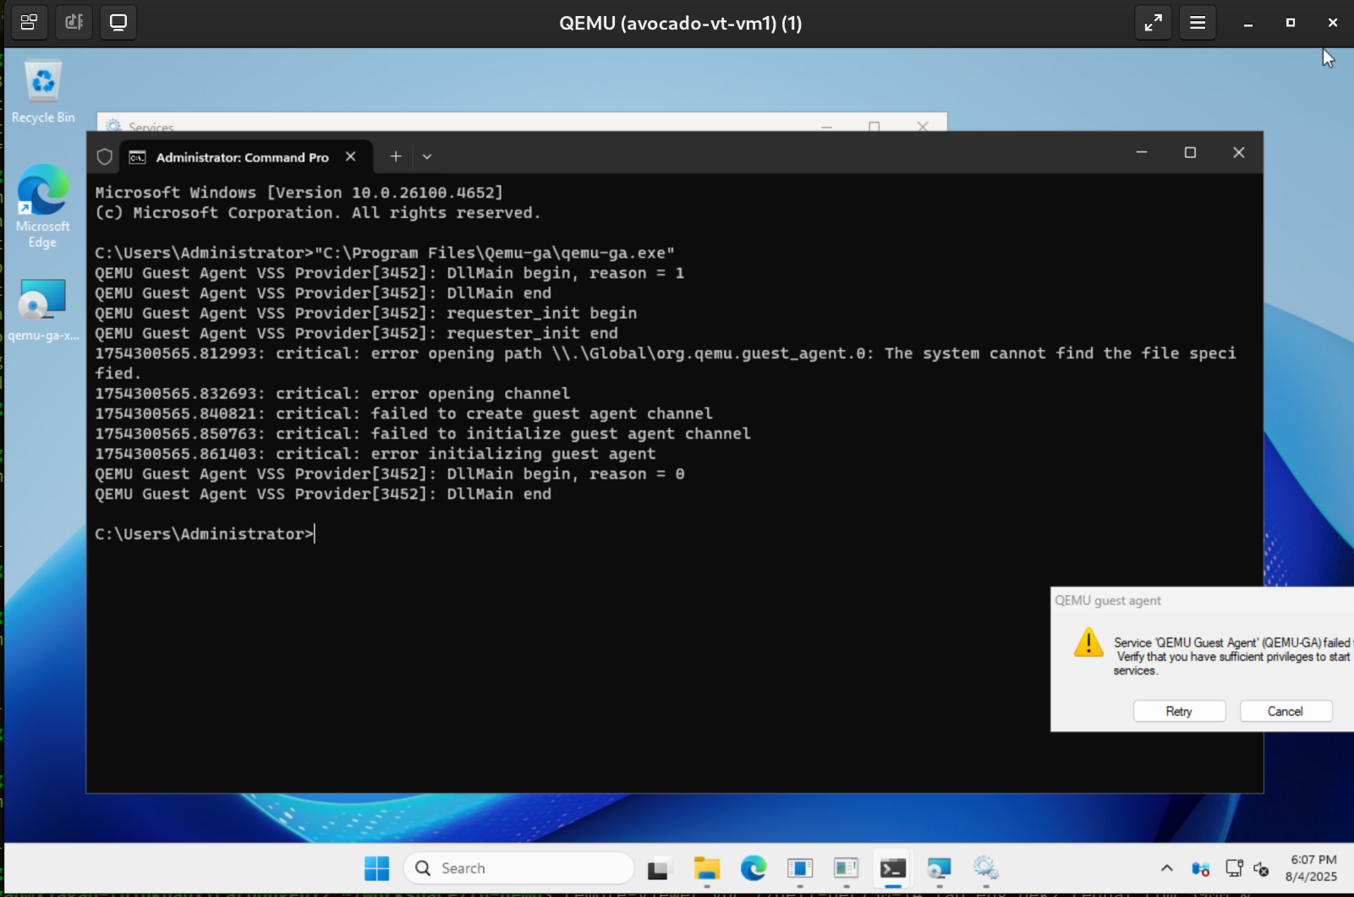Click the Services window title behind the terminal
This screenshot has width=1354, height=897.
[151, 128]
